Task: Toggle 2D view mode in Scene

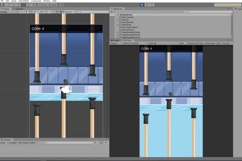Action: tap(21, 12)
